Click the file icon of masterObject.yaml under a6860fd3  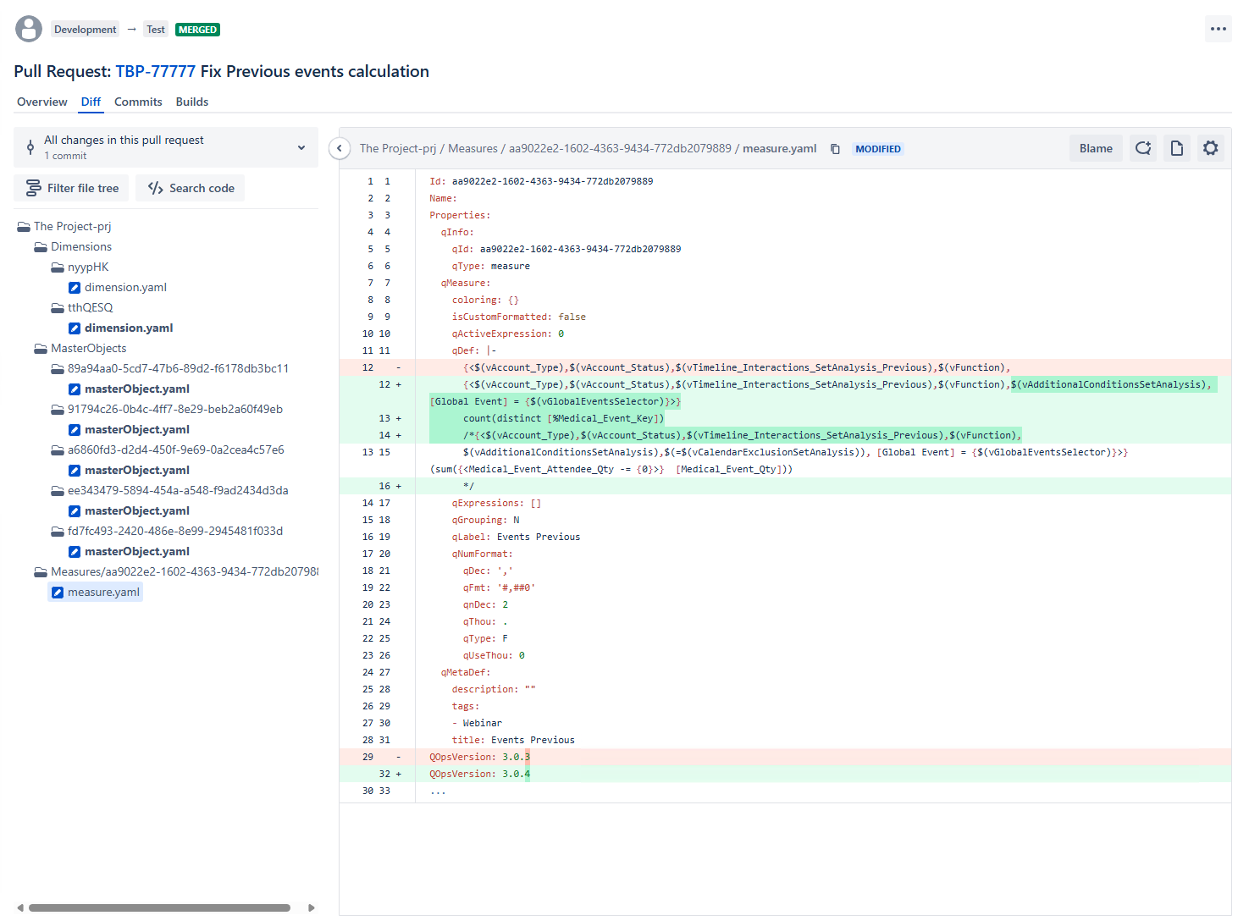[x=75, y=471]
